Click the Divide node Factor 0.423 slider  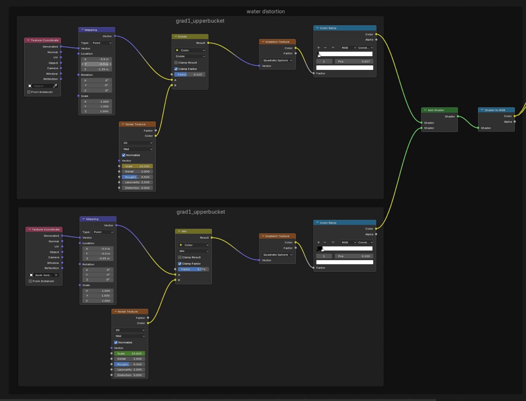tap(190, 75)
